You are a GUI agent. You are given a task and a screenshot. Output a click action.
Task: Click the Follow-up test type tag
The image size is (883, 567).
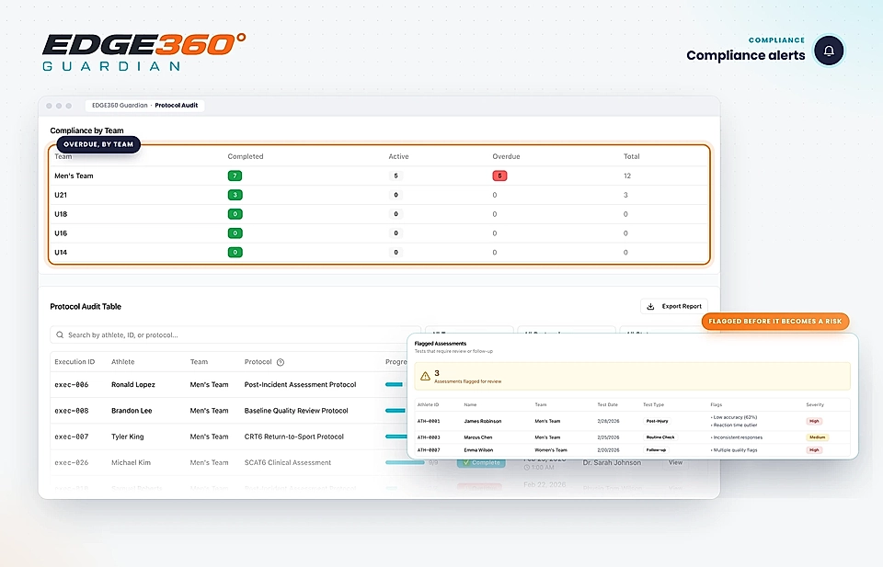click(656, 450)
